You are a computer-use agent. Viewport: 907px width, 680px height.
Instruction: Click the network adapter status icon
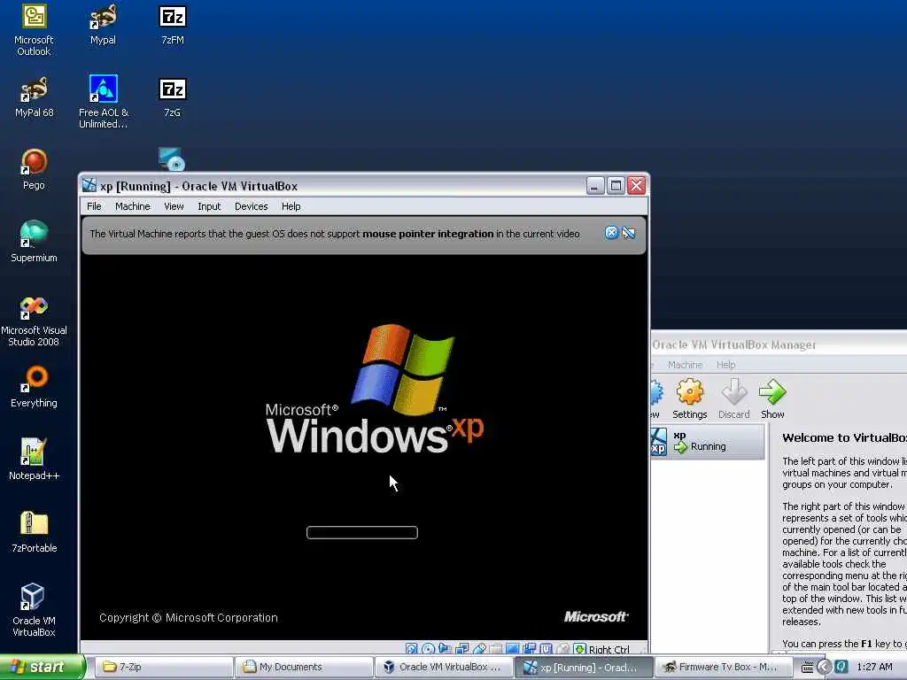click(461, 649)
